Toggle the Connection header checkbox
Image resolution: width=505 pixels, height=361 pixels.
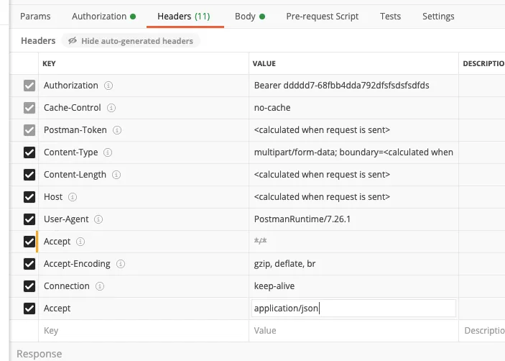coord(29,286)
